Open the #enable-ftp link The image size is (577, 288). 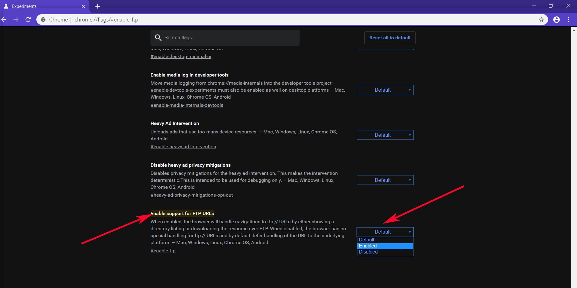[163, 251]
